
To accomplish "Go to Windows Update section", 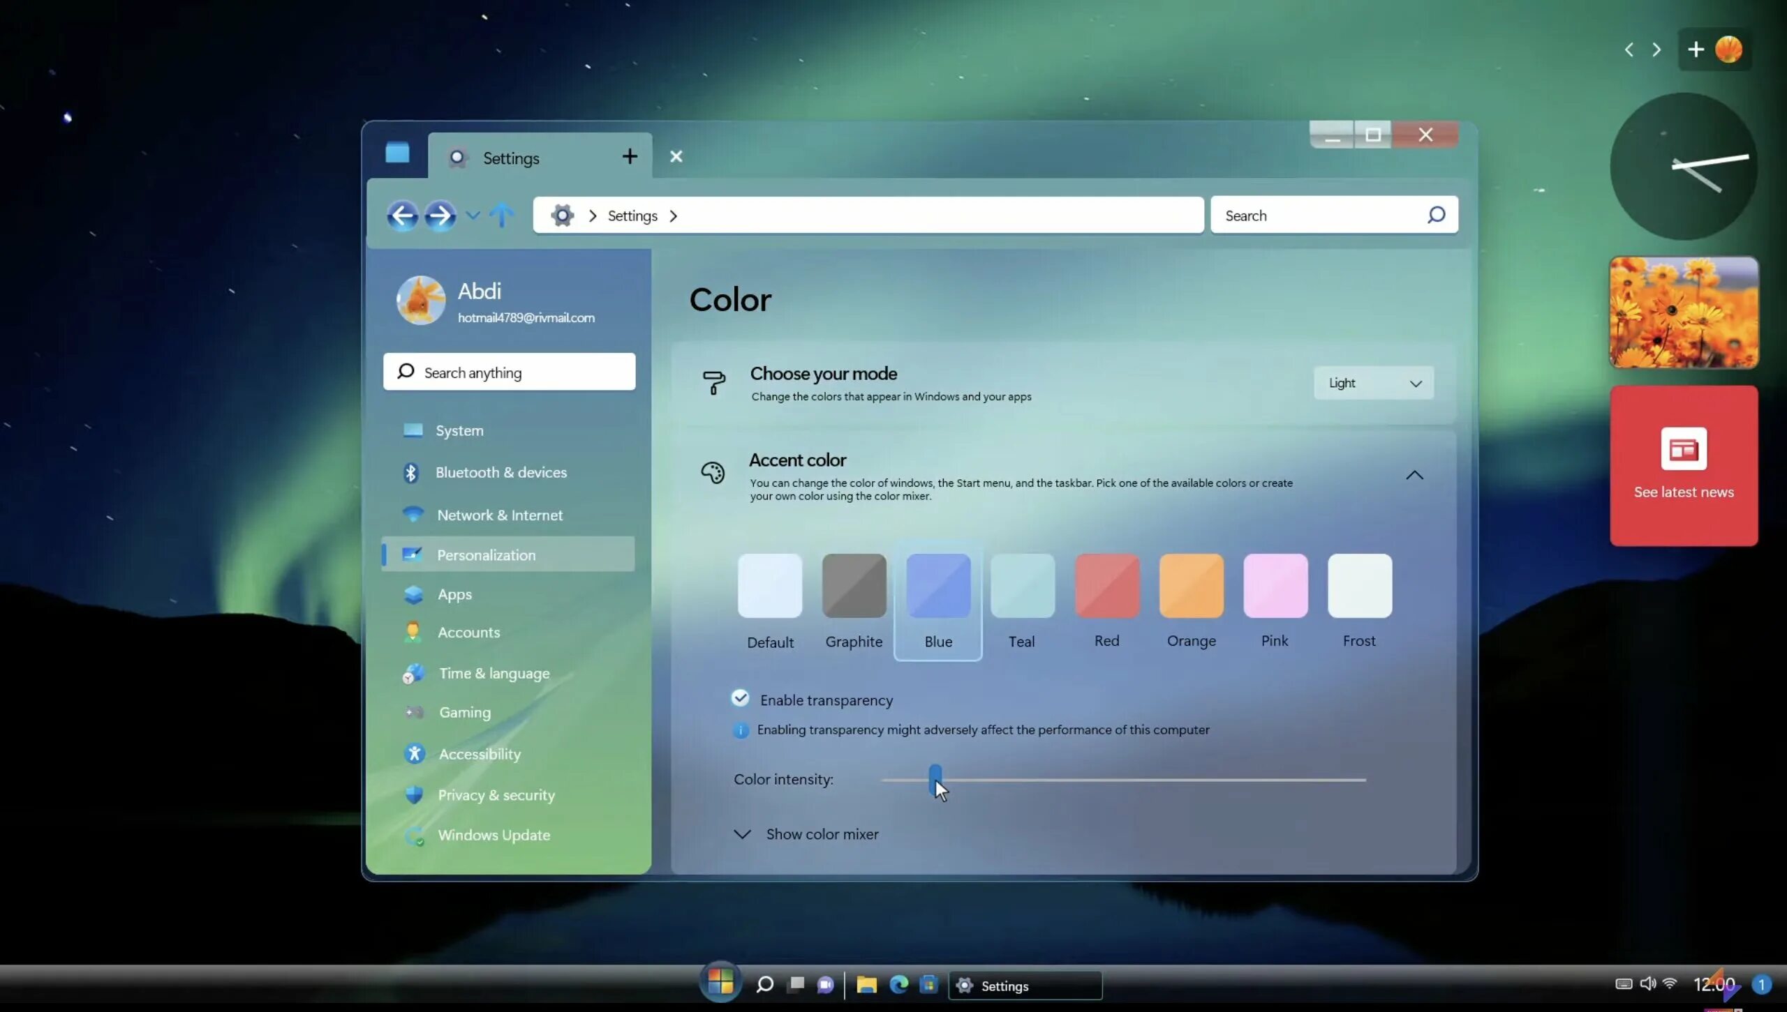I will click(494, 835).
